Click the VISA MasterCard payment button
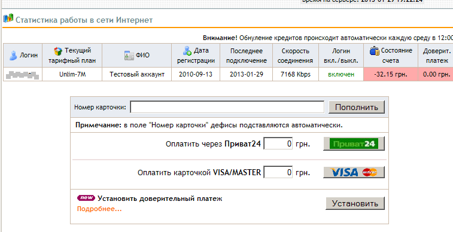Viewport: 453px width, 232px height. click(x=354, y=172)
